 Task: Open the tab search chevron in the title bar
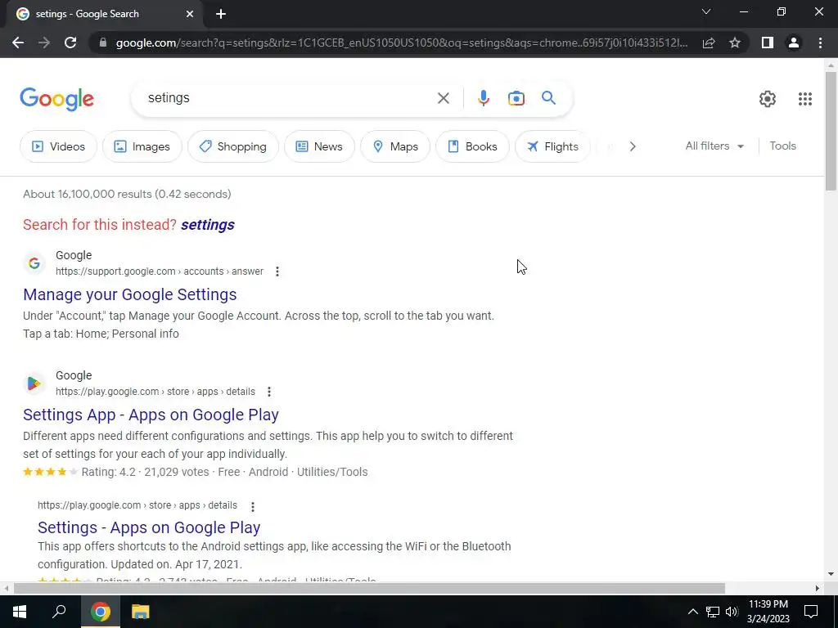pyautogui.click(x=706, y=11)
